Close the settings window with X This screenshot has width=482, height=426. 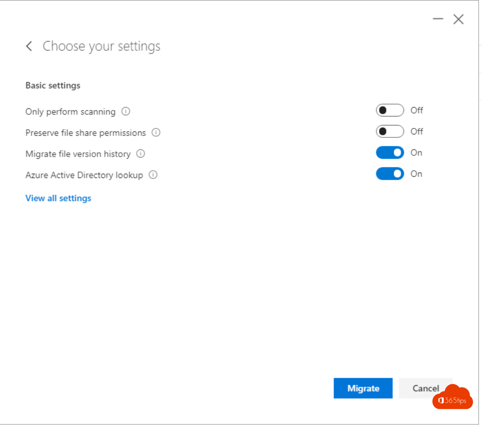point(459,19)
